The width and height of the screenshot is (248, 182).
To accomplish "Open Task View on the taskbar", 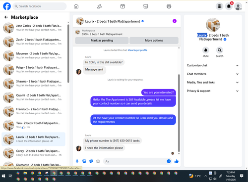I will [x=10, y=176].
